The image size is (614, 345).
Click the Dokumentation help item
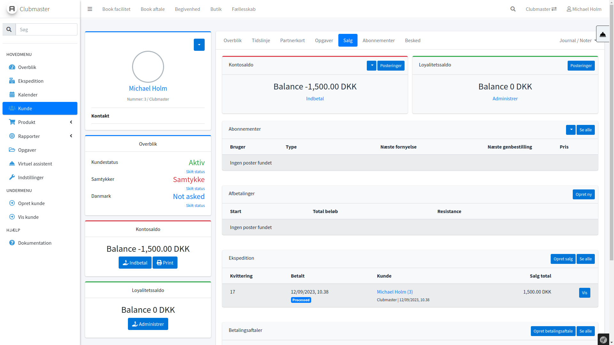[35, 243]
